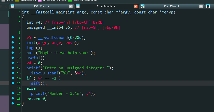Close the Hex View-1 tab
The width and height of the screenshot is (214, 112).
(201, 6)
